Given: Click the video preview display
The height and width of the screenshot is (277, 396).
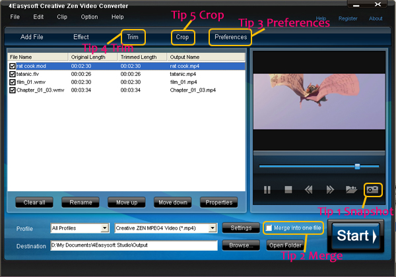Looking at the screenshot, I should click(x=319, y=102).
